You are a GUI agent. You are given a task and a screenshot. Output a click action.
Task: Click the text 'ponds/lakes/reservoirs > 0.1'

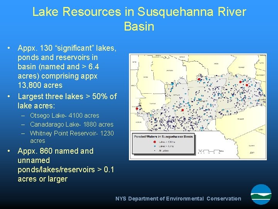(x=66, y=170)
